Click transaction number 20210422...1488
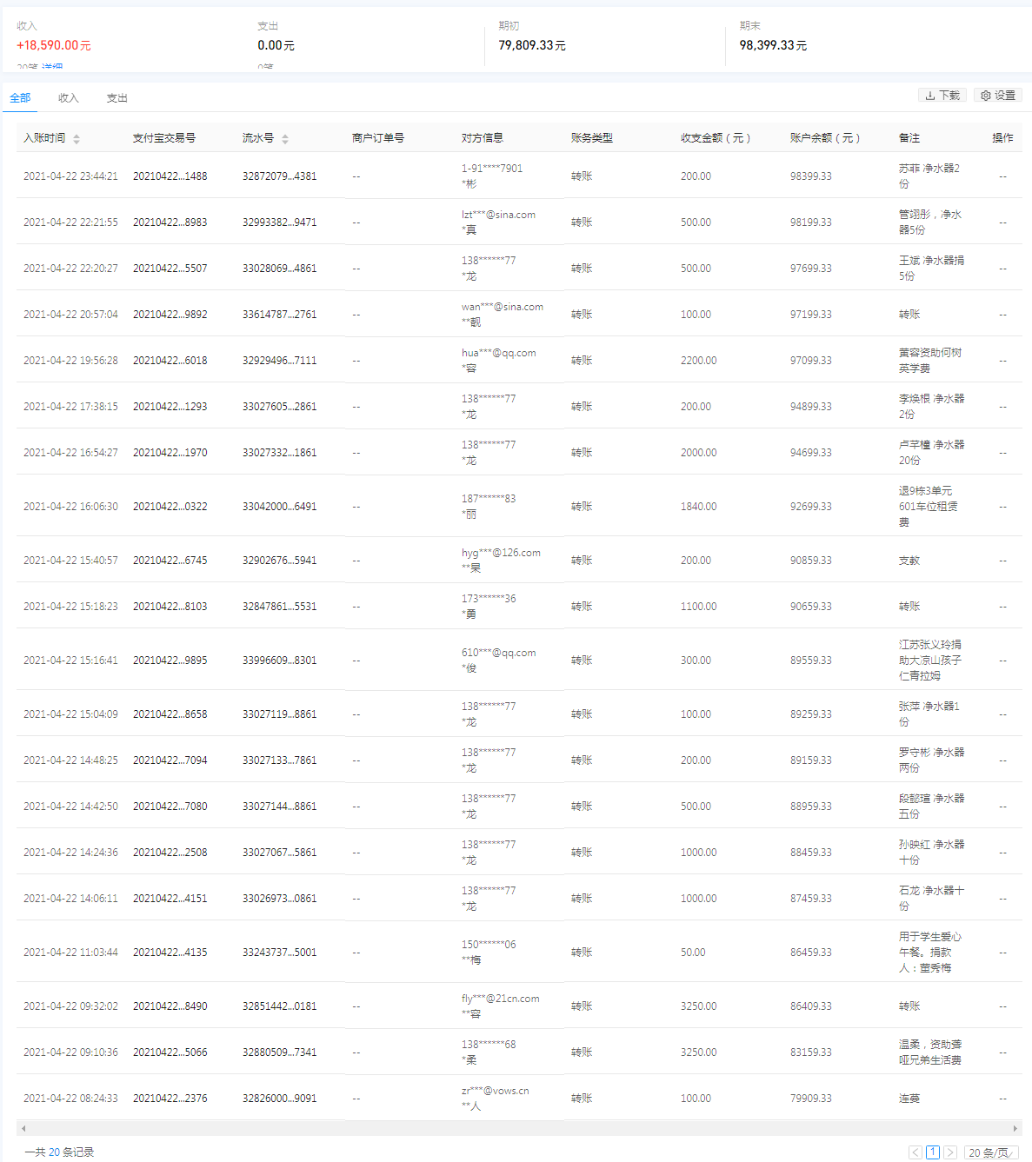Image resolution: width=1032 pixels, height=1162 pixels. pos(170,176)
